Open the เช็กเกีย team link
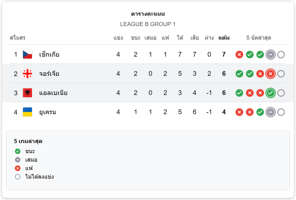The height and width of the screenshot is (200, 296). 49,54
